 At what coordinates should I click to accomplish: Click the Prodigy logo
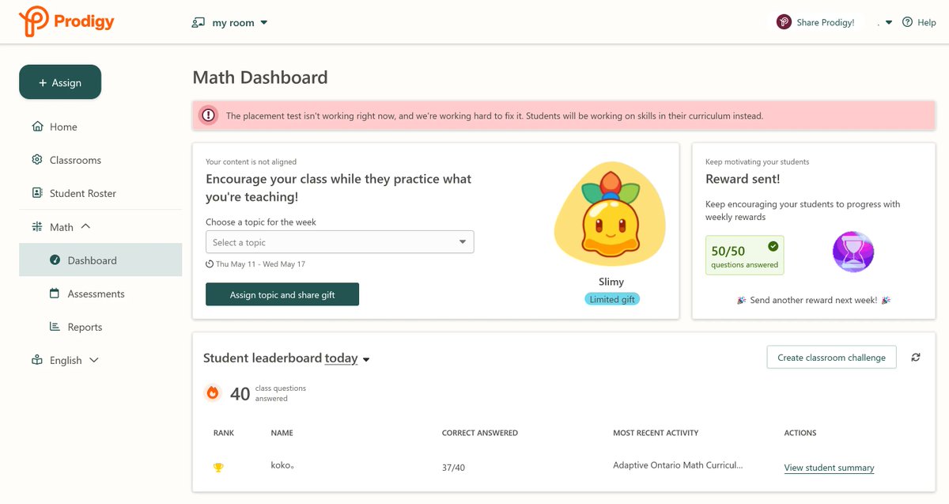tap(67, 21)
